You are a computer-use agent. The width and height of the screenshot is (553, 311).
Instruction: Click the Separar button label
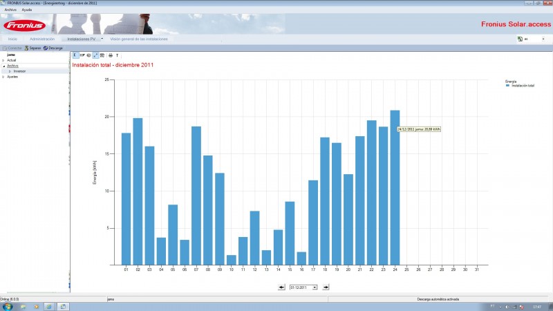pyautogui.click(x=35, y=48)
